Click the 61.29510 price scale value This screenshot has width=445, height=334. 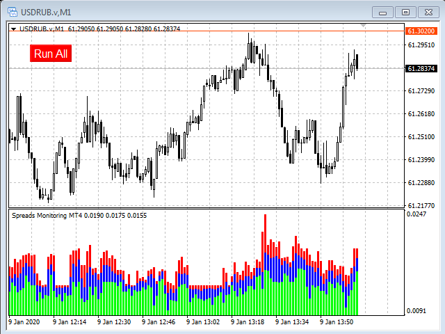click(421, 45)
